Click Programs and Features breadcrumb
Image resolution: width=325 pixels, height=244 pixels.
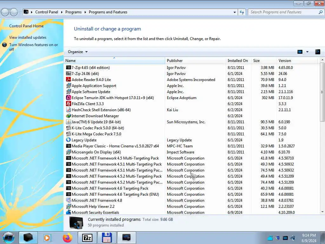click(x=108, y=12)
